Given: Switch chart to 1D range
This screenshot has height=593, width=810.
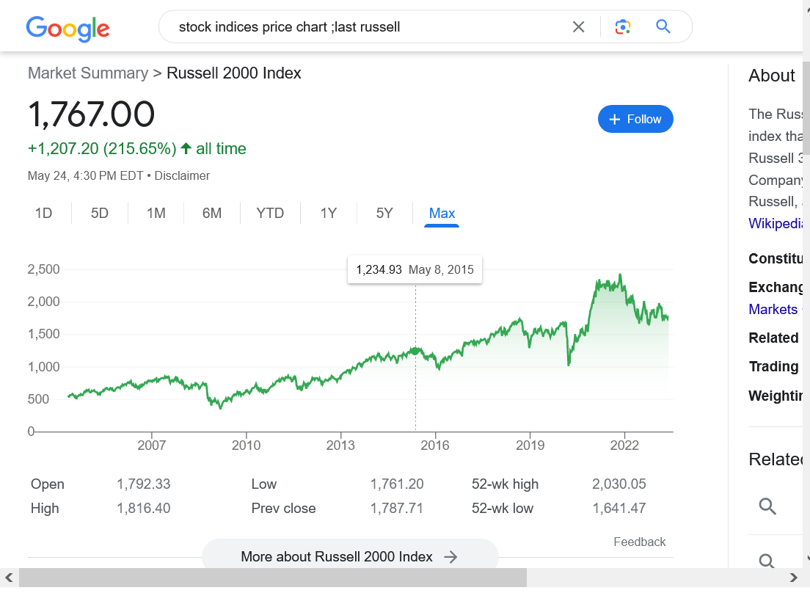Looking at the screenshot, I should click(44, 214).
